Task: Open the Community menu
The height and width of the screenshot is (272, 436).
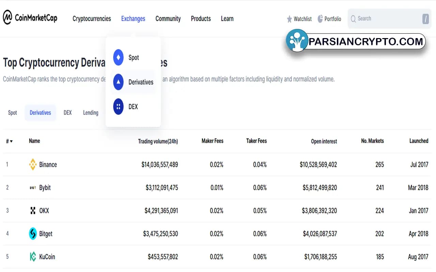Action: [168, 19]
